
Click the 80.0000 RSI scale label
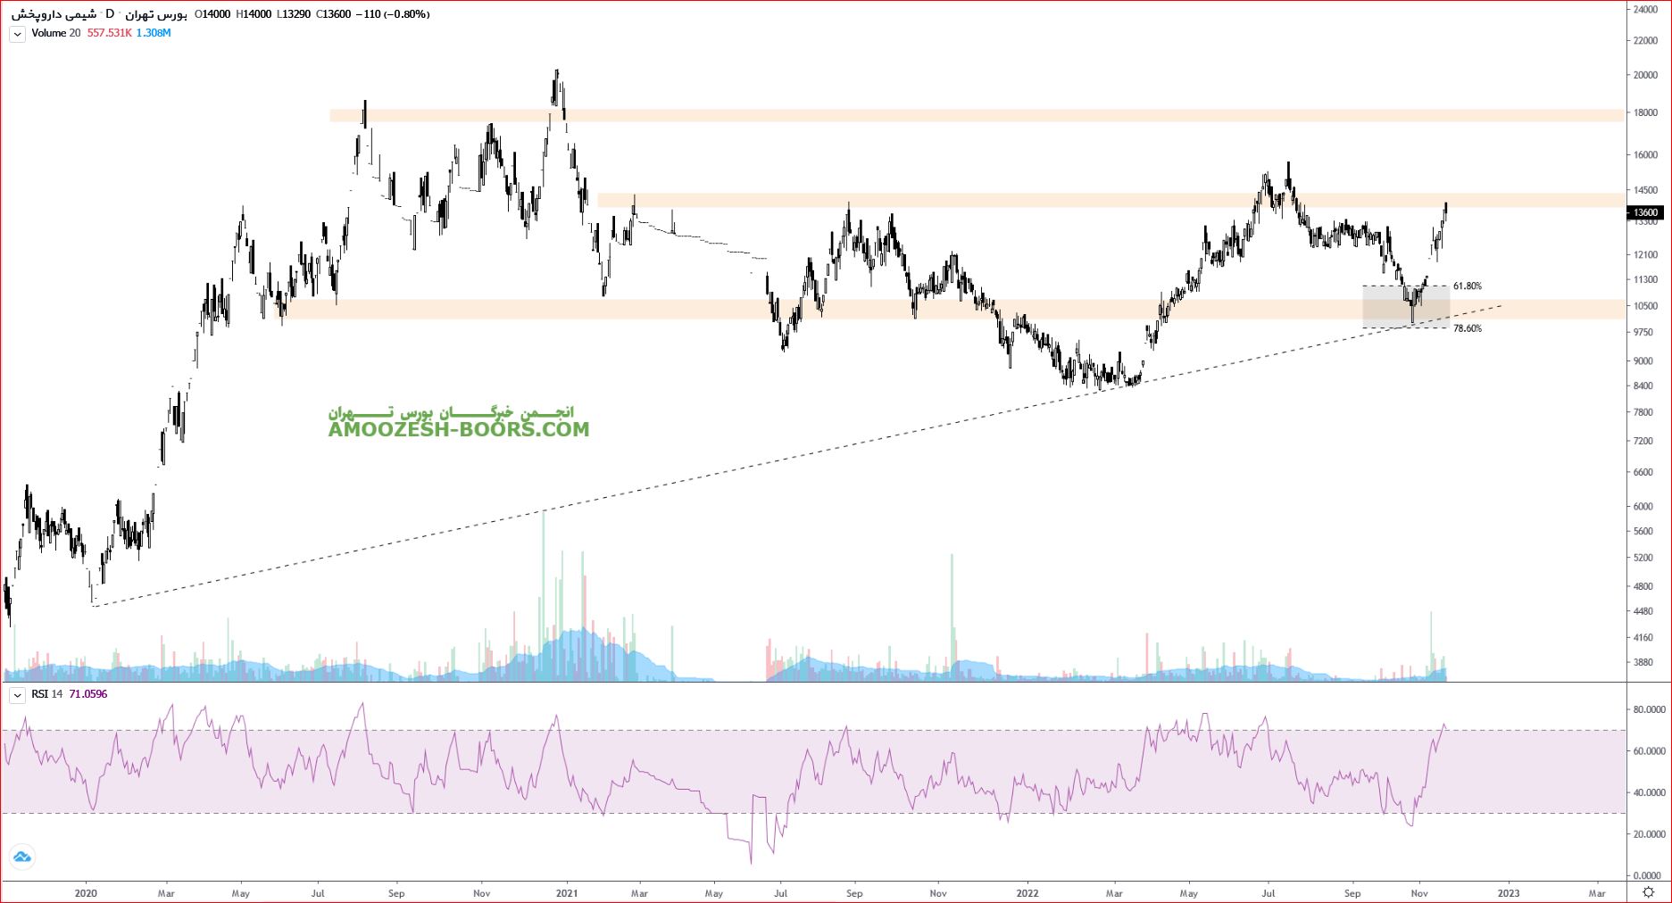[x=1649, y=710]
